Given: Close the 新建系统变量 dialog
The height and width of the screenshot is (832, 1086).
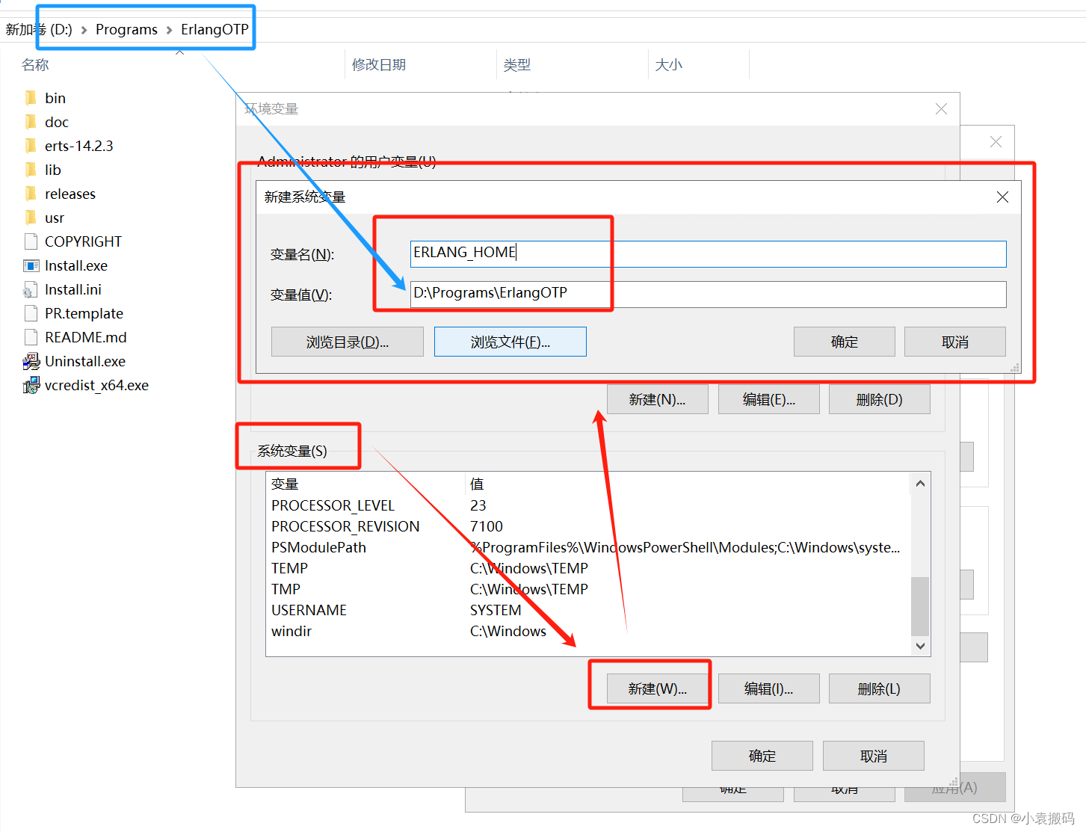Looking at the screenshot, I should click(x=1002, y=197).
